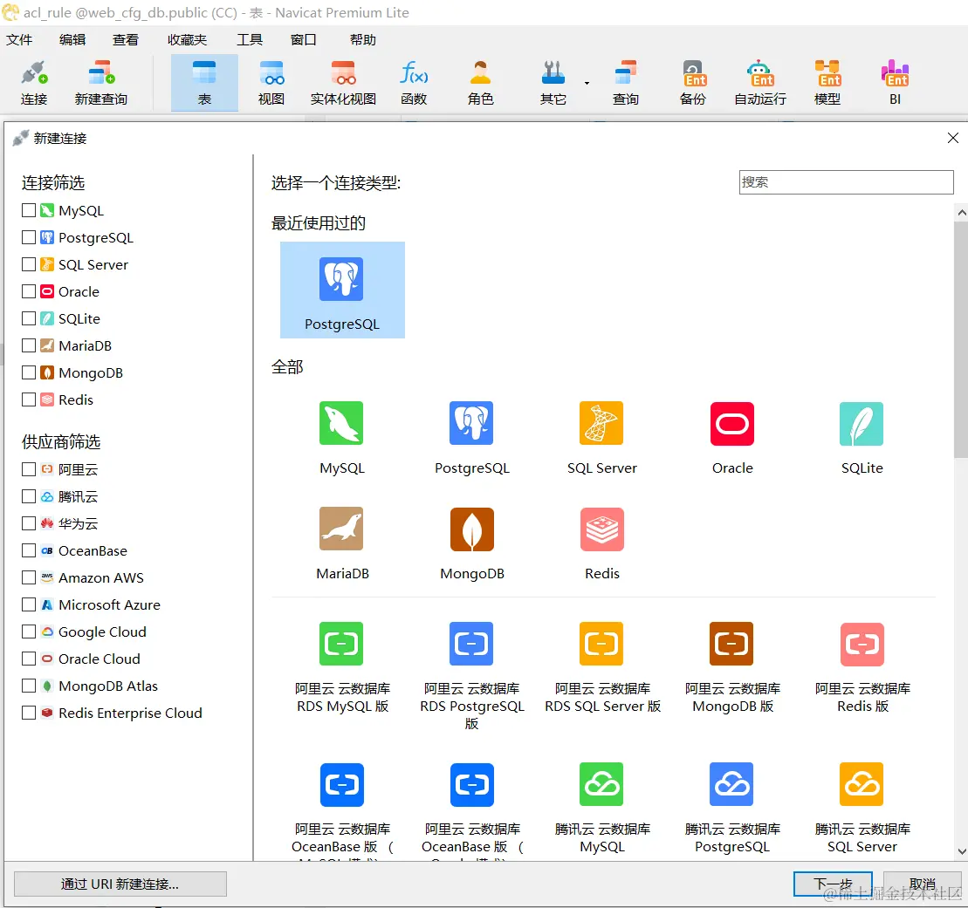This screenshot has height=908, width=968.
Task: Tick the Redis connection filter checkbox
Action: pos(29,399)
